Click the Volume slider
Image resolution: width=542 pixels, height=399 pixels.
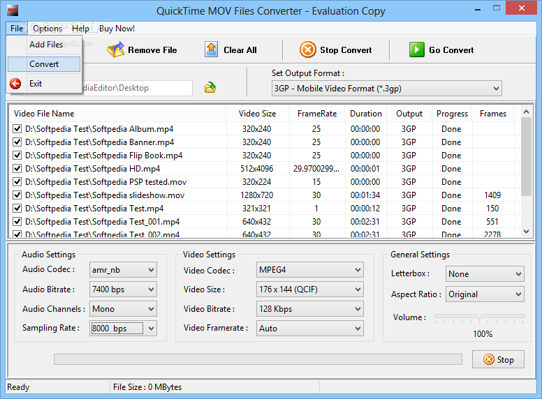pyautogui.click(x=479, y=317)
